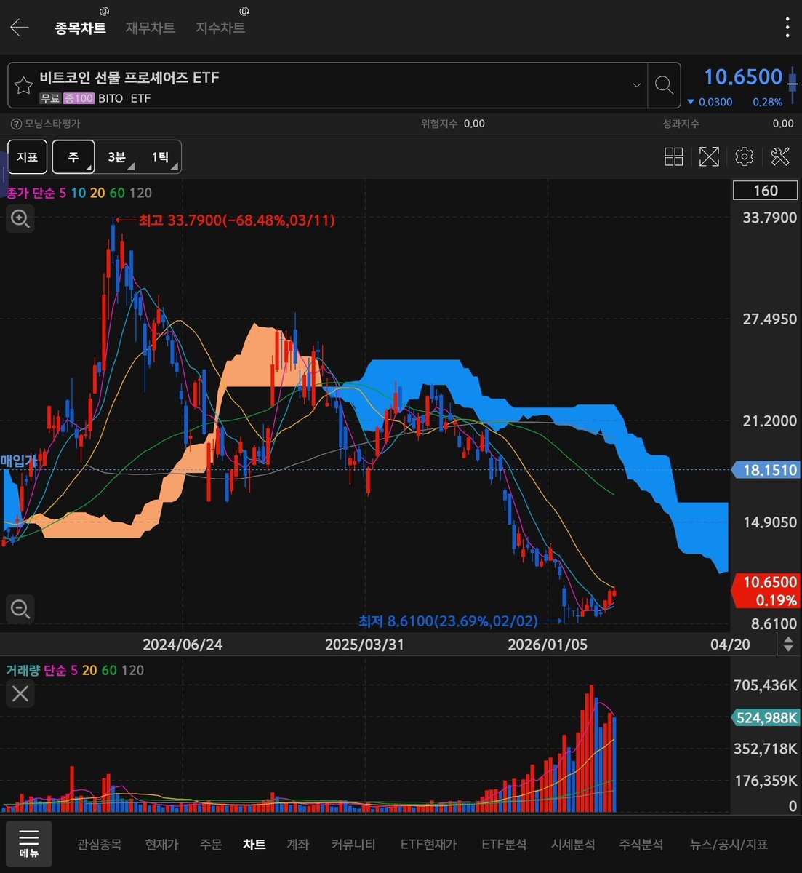Image resolution: width=802 pixels, height=873 pixels.
Task: Tap the 모닝스타평가 info label
Action: [x=46, y=124]
